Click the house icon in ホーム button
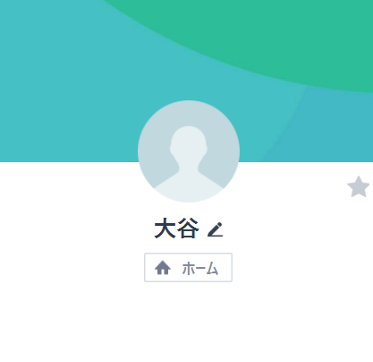Screen dimensions: 373x362 [163, 268]
